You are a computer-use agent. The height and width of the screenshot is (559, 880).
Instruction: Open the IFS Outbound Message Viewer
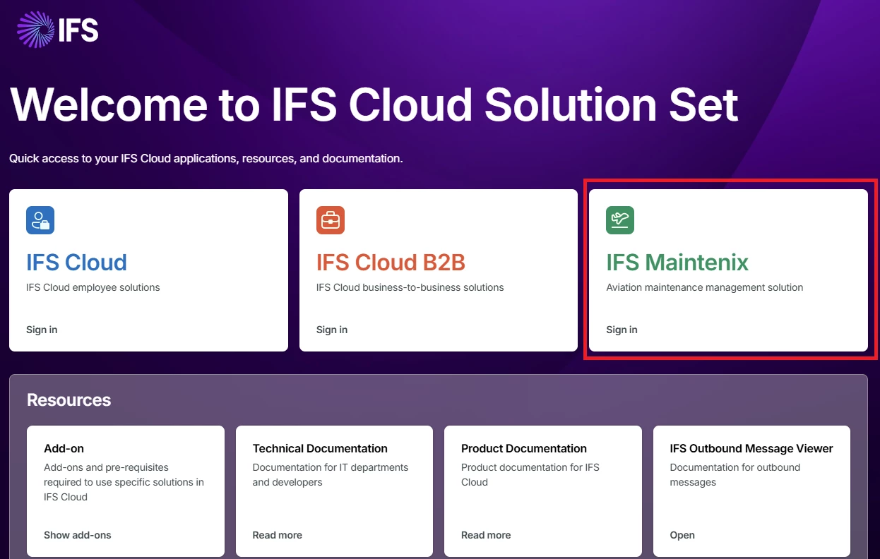682,535
